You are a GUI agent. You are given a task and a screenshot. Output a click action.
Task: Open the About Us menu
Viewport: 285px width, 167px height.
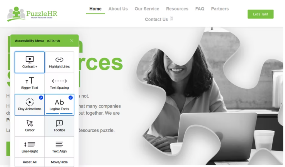pos(118,9)
